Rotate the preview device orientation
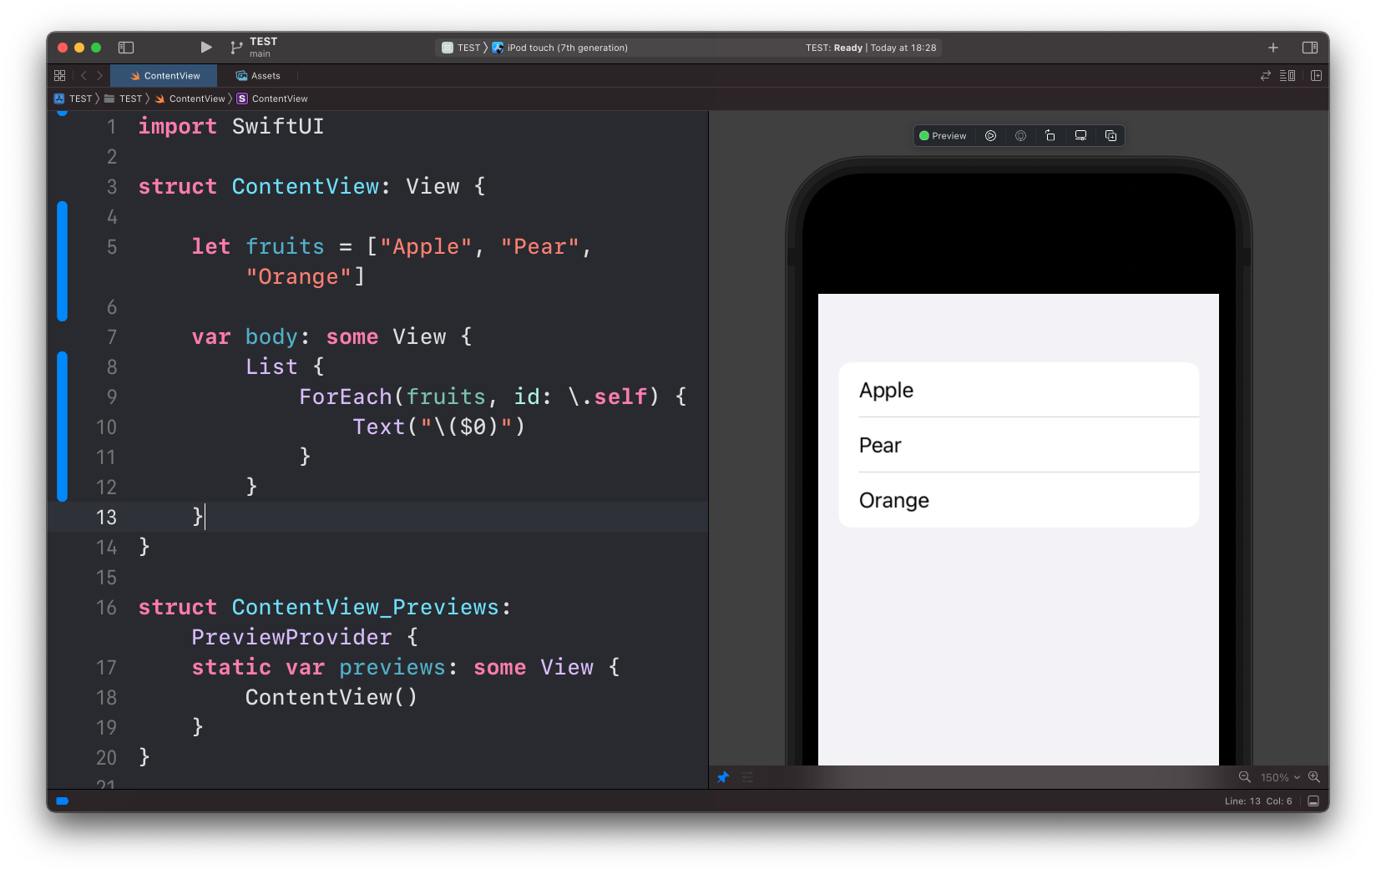Viewport: 1376px width, 874px height. coord(1050,136)
